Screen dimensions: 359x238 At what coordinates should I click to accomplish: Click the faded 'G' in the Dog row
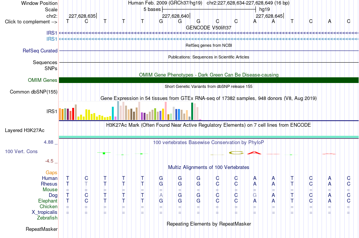(255, 195)
